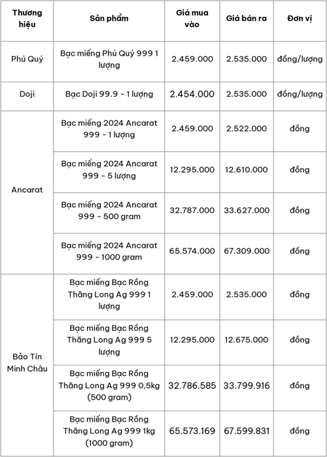Select the Bảo Tín Minh Châu cell
Image resolution: width=327 pixels, height=457 pixels.
27,363
